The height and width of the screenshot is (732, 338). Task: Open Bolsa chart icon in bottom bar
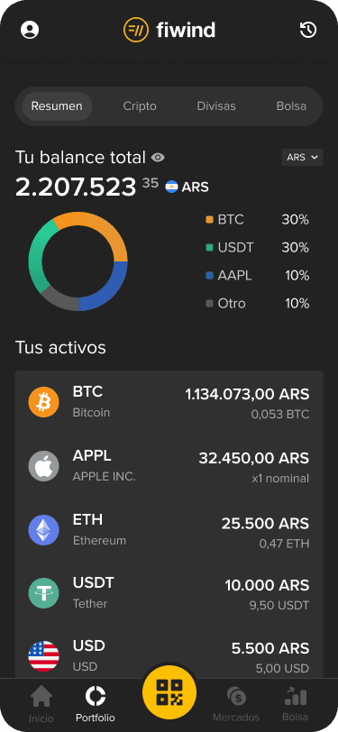click(295, 696)
